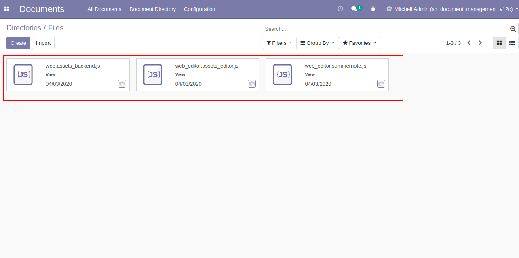This screenshot has height=258, width=519.
Task: Open the Configuration menu
Action: pos(199,9)
